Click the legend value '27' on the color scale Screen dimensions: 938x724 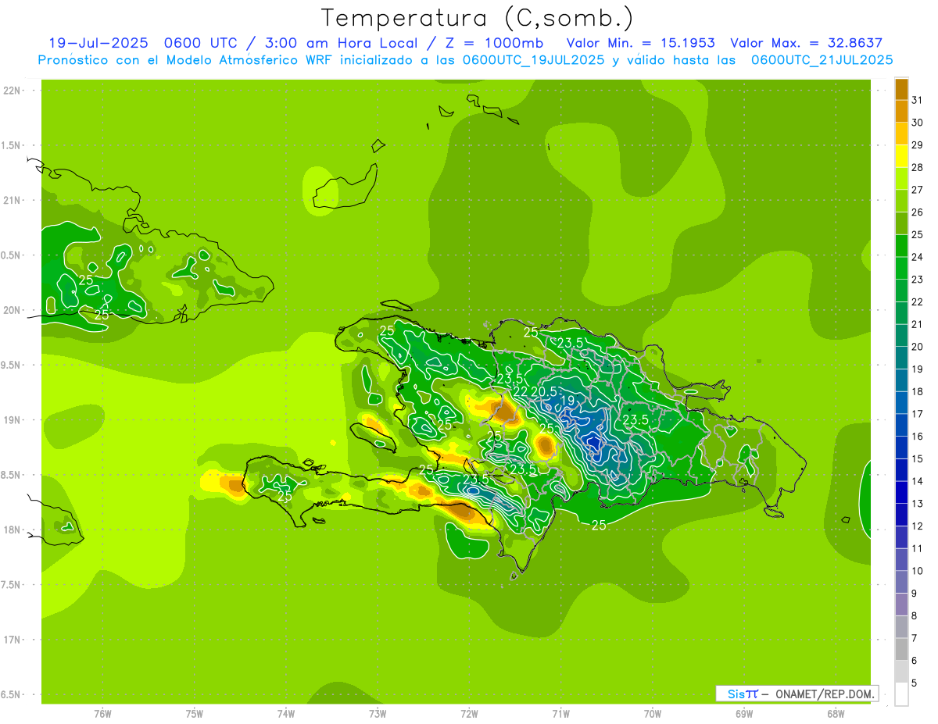coord(918,190)
